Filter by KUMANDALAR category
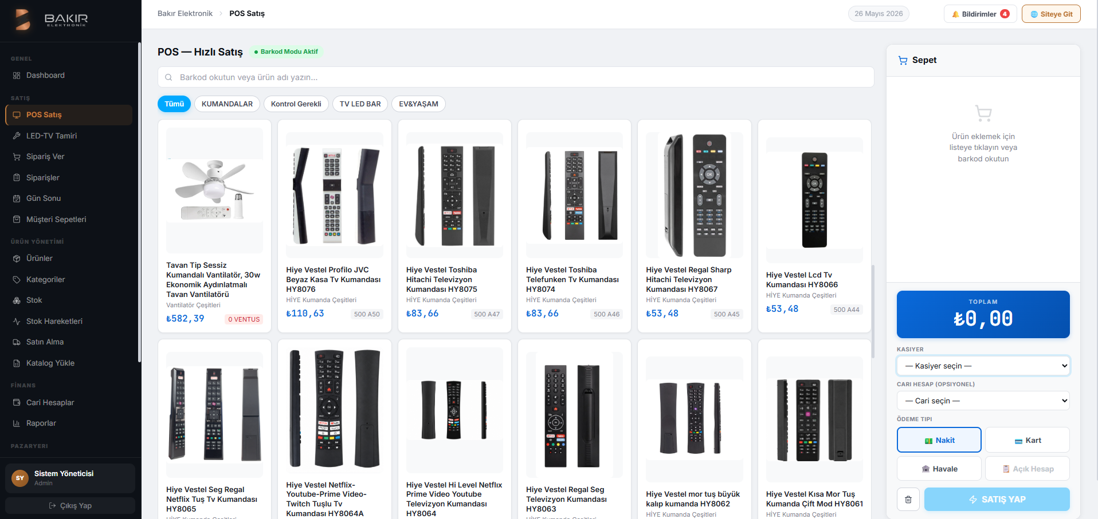1098x519 pixels. 227,104
